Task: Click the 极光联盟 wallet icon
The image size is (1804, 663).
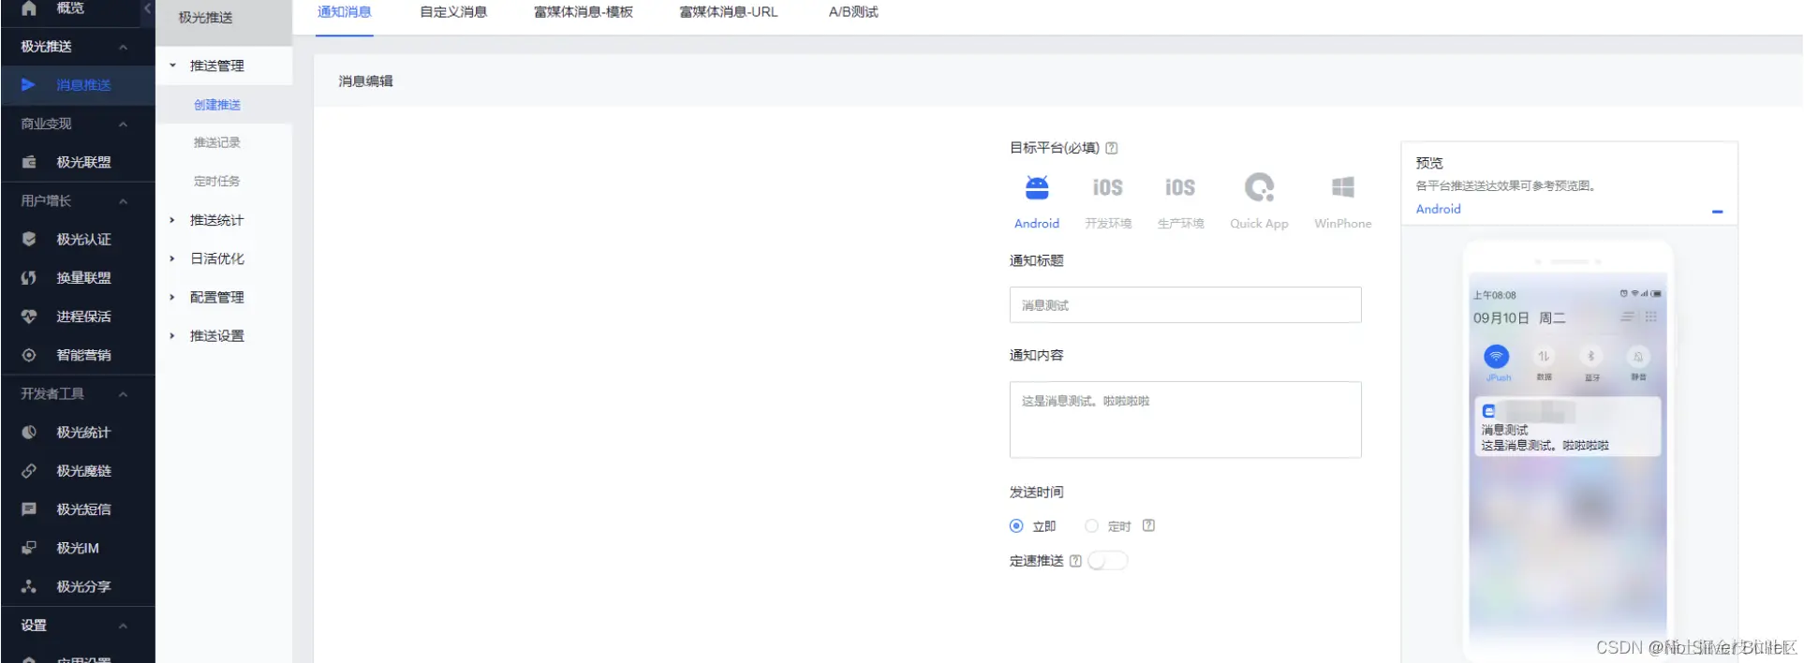Action: click(x=29, y=162)
